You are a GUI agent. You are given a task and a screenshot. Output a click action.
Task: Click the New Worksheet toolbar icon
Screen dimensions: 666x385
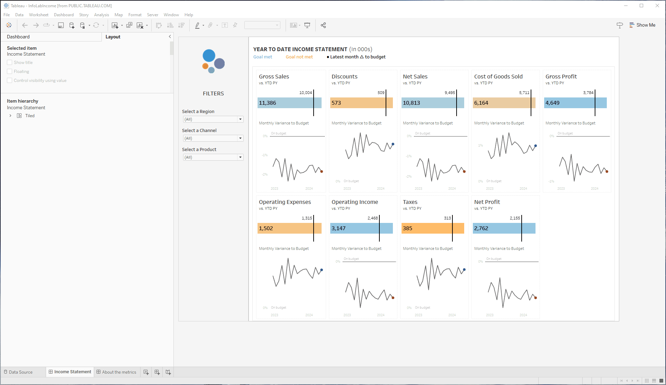115,25
